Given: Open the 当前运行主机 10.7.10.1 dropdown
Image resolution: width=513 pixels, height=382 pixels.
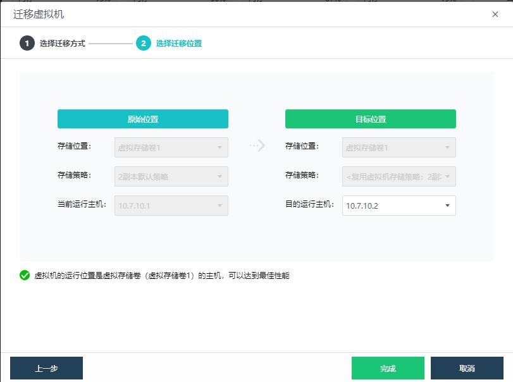Looking at the screenshot, I should pos(171,206).
